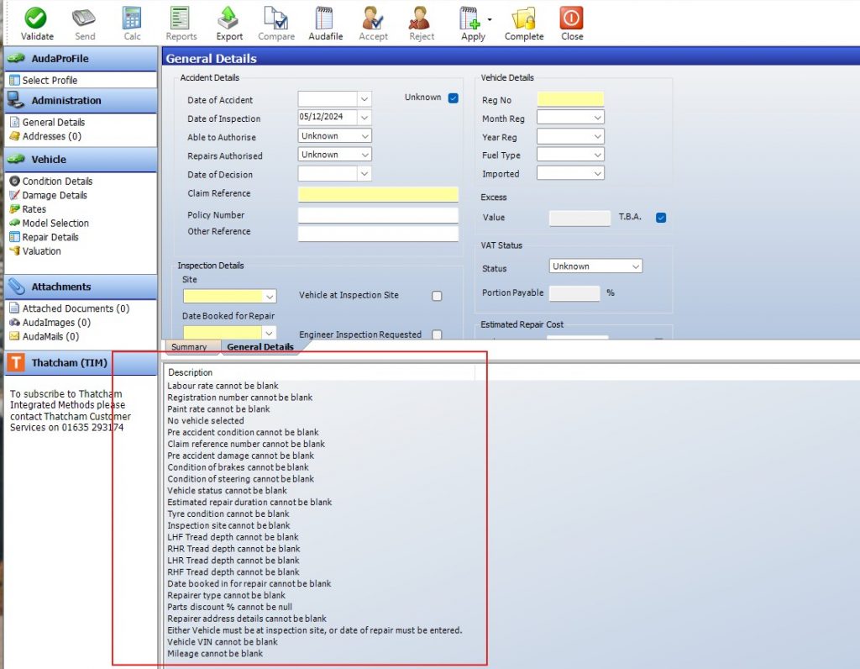Check Engineer Inspection Requested
Viewport: 860px width, 669px height.
coord(437,334)
